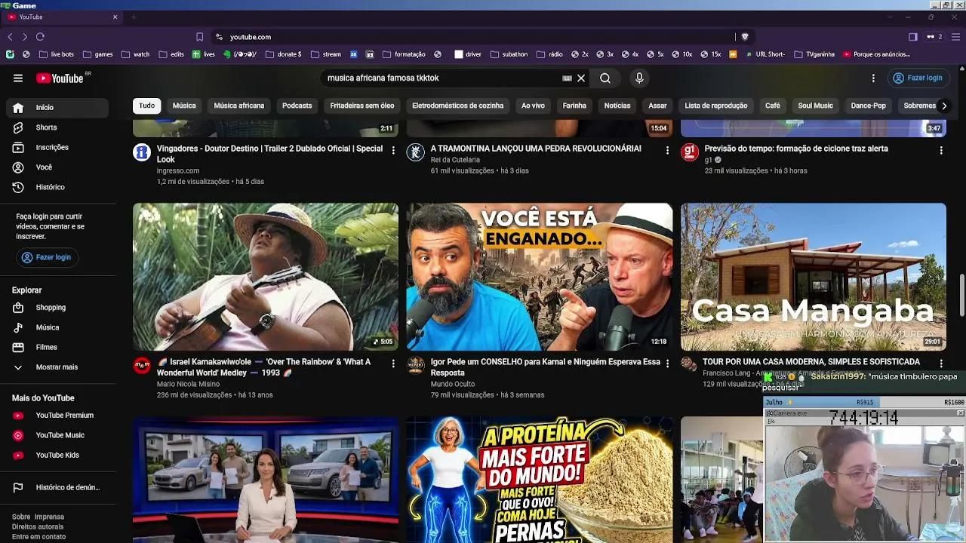Go to Inscrições in the sidebar
The width and height of the screenshot is (966, 543).
[x=57, y=147]
